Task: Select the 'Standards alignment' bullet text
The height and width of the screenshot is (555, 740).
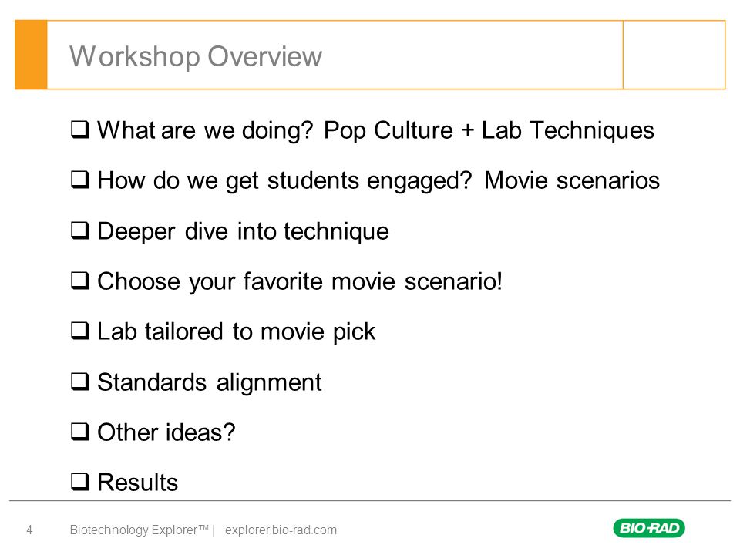Action: (210, 382)
